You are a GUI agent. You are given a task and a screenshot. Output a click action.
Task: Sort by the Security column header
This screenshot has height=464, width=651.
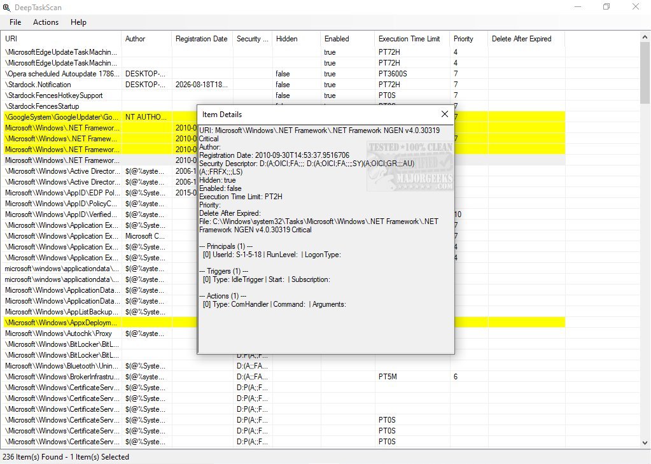tap(252, 39)
